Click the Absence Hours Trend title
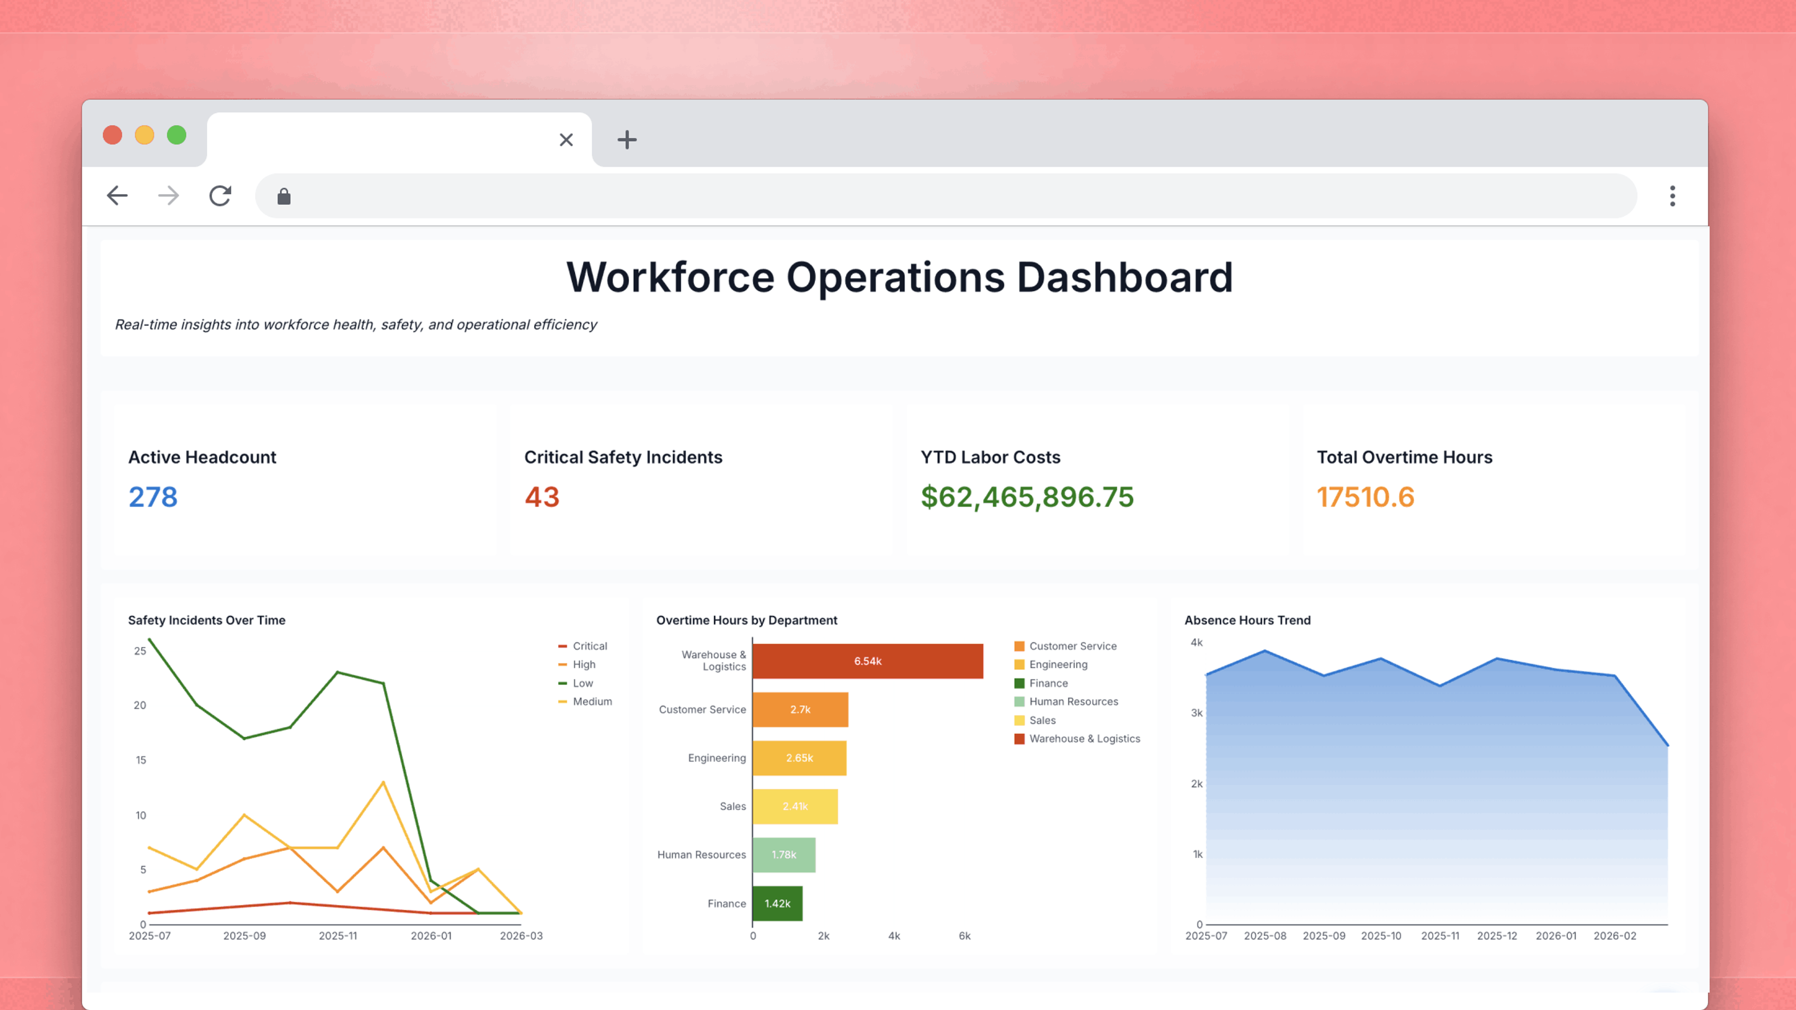Image resolution: width=1796 pixels, height=1010 pixels. pos(1247,620)
